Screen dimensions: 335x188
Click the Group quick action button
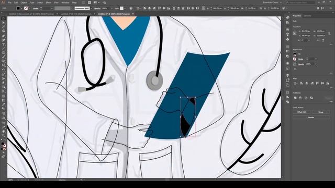point(321,112)
